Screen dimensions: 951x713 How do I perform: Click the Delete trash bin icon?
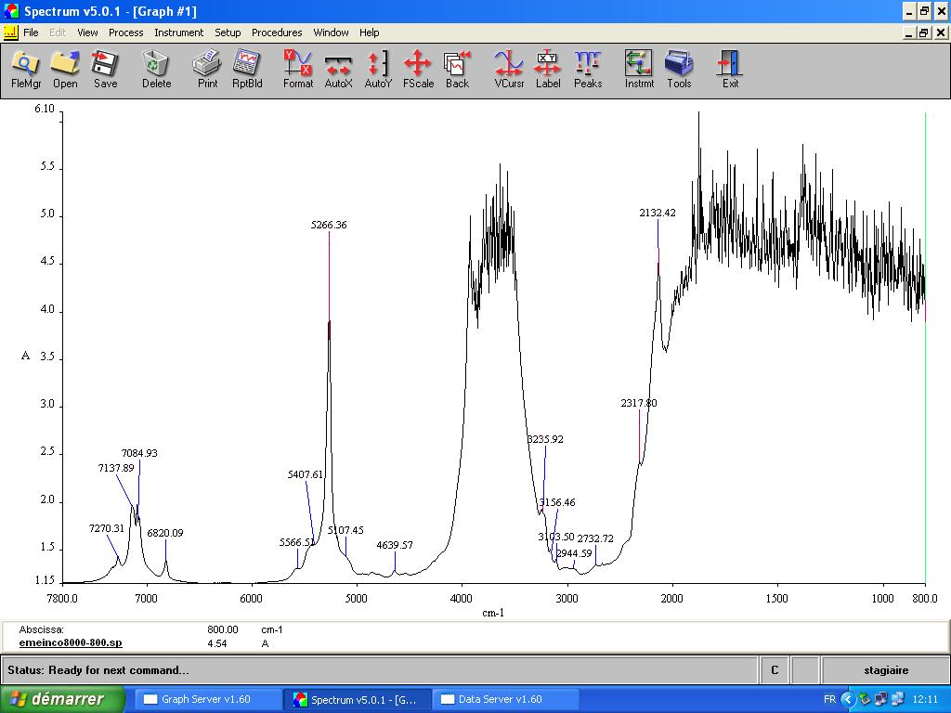[156, 70]
